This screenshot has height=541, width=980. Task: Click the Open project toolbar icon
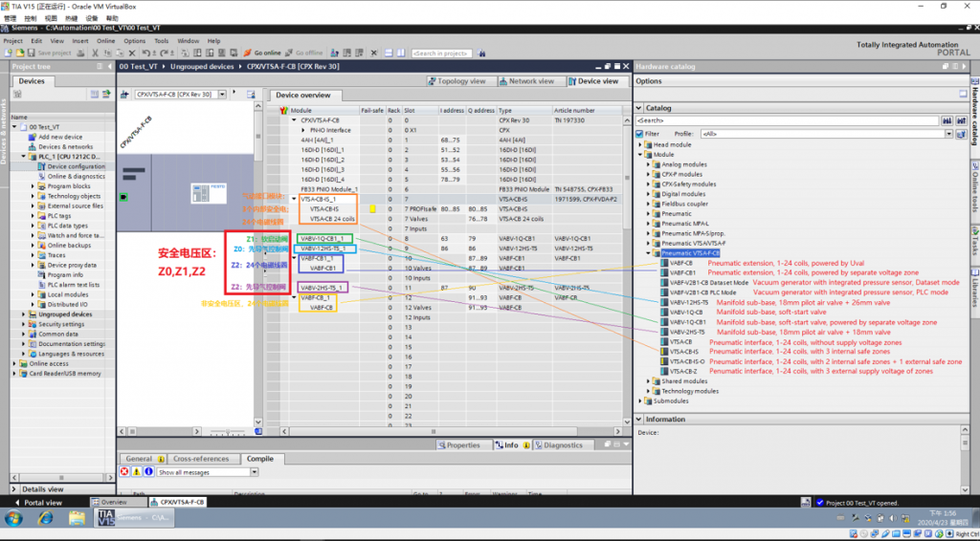point(20,53)
